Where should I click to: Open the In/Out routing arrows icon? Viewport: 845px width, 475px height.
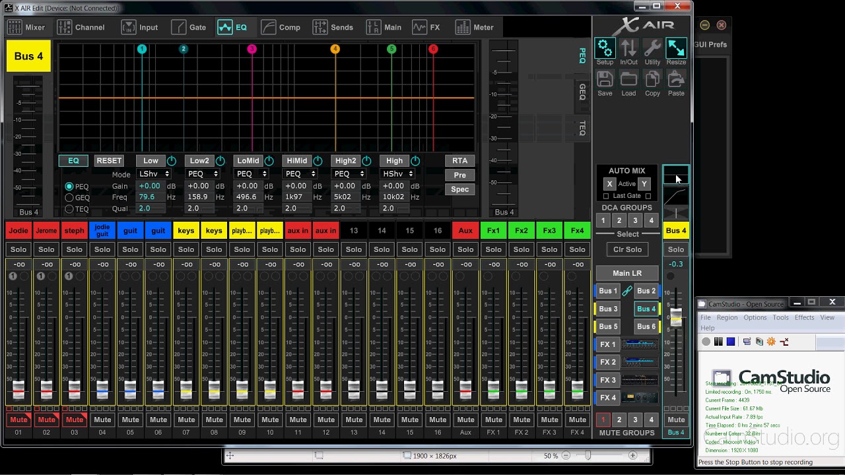[628, 47]
